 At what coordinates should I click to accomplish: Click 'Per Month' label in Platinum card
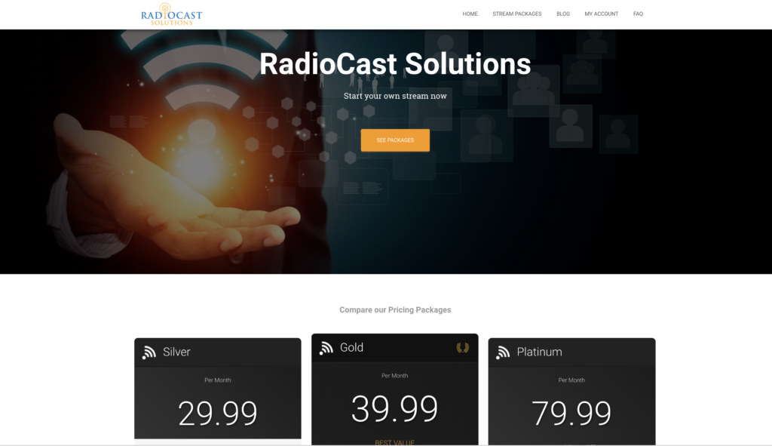click(x=571, y=380)
